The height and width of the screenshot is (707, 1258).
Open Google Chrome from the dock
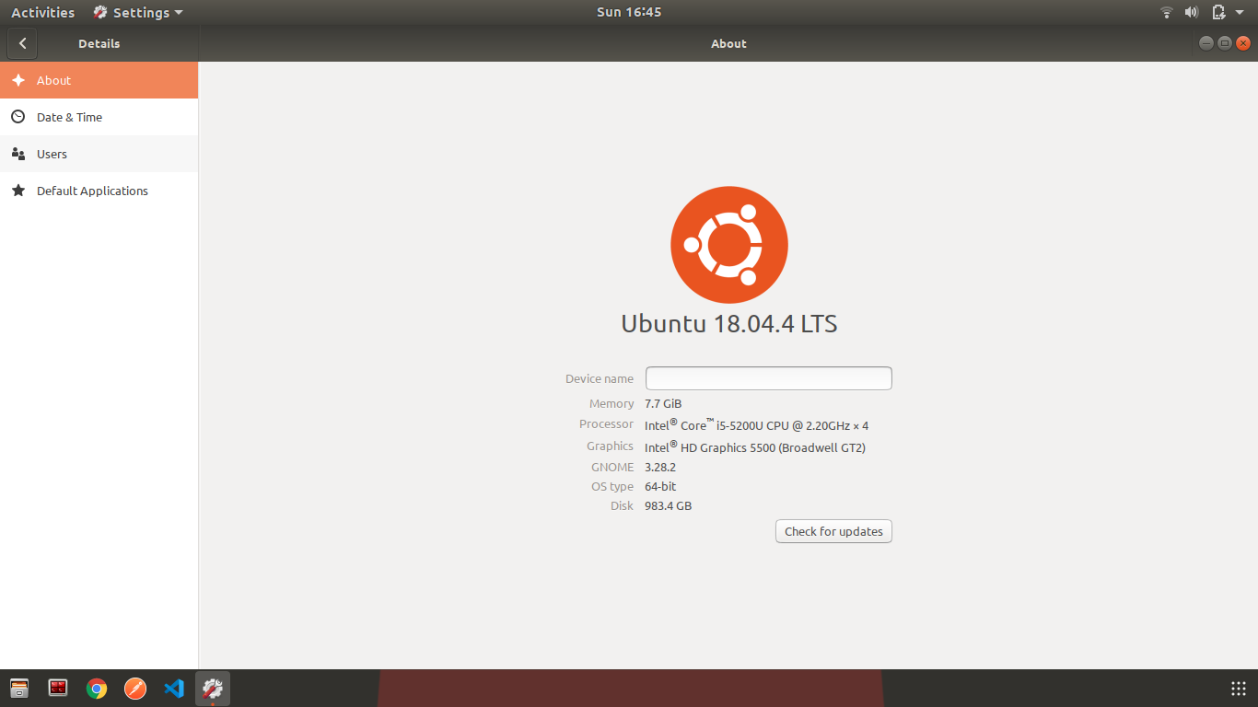(96, 688)
